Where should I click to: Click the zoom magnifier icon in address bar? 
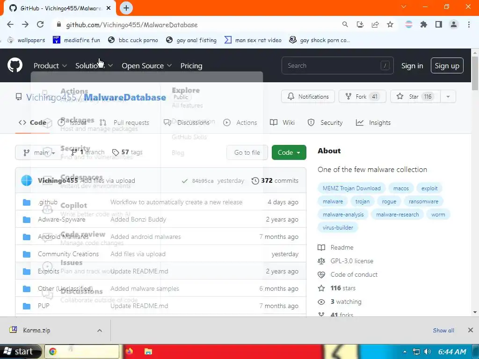[345, 24]
